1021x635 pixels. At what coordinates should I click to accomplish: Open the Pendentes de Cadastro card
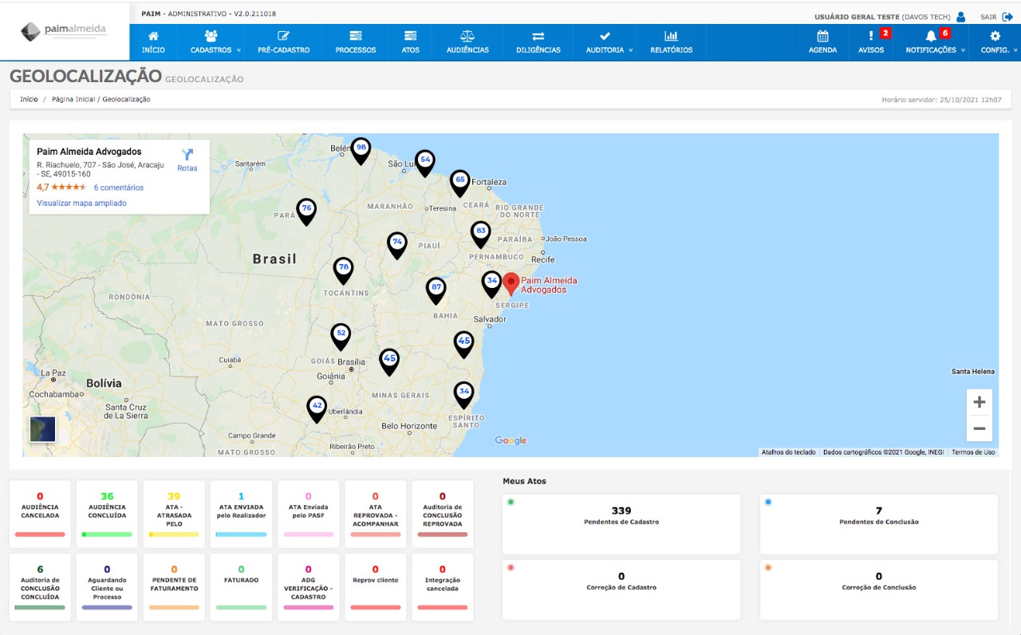click(621, 516)
